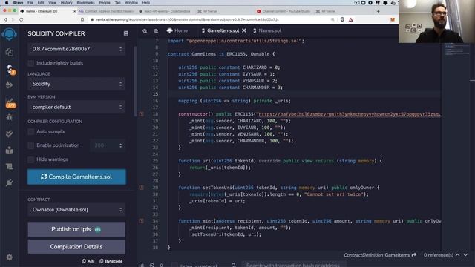Click the editor minimap preview
475x267 pixels.
[x=456, y=50]
